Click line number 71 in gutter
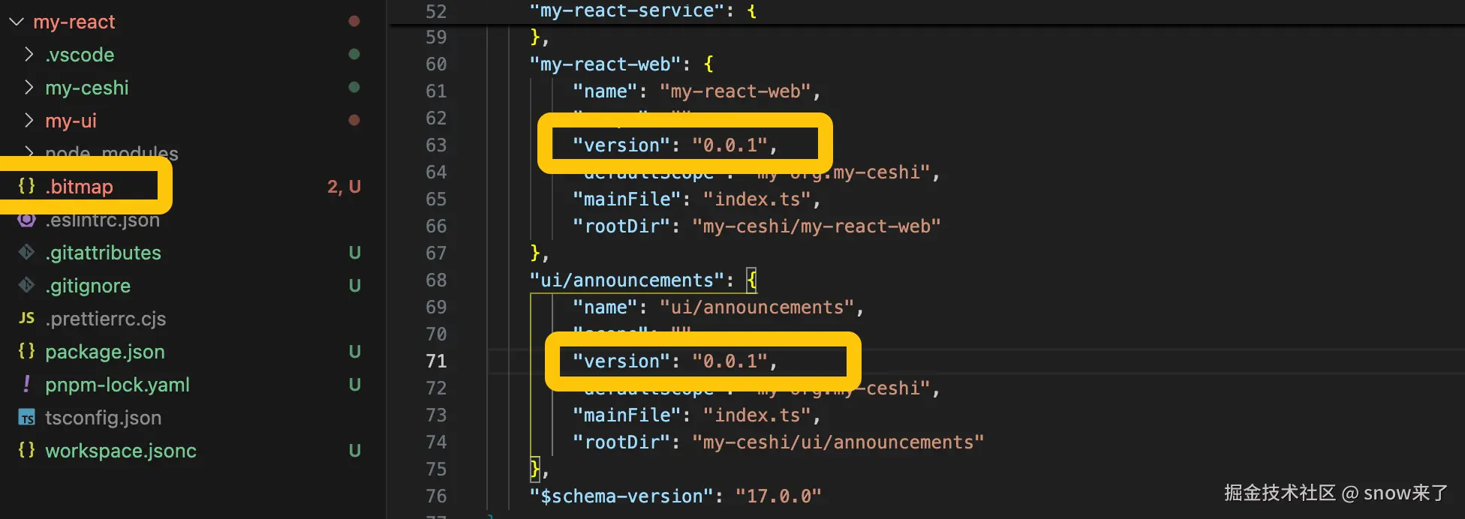Image resolution: width=1465 pixels, height=519 pixels. click(436, 361)
